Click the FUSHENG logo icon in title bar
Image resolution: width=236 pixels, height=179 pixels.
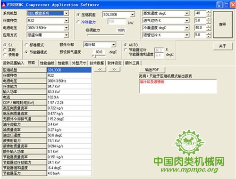coord(4,5)
